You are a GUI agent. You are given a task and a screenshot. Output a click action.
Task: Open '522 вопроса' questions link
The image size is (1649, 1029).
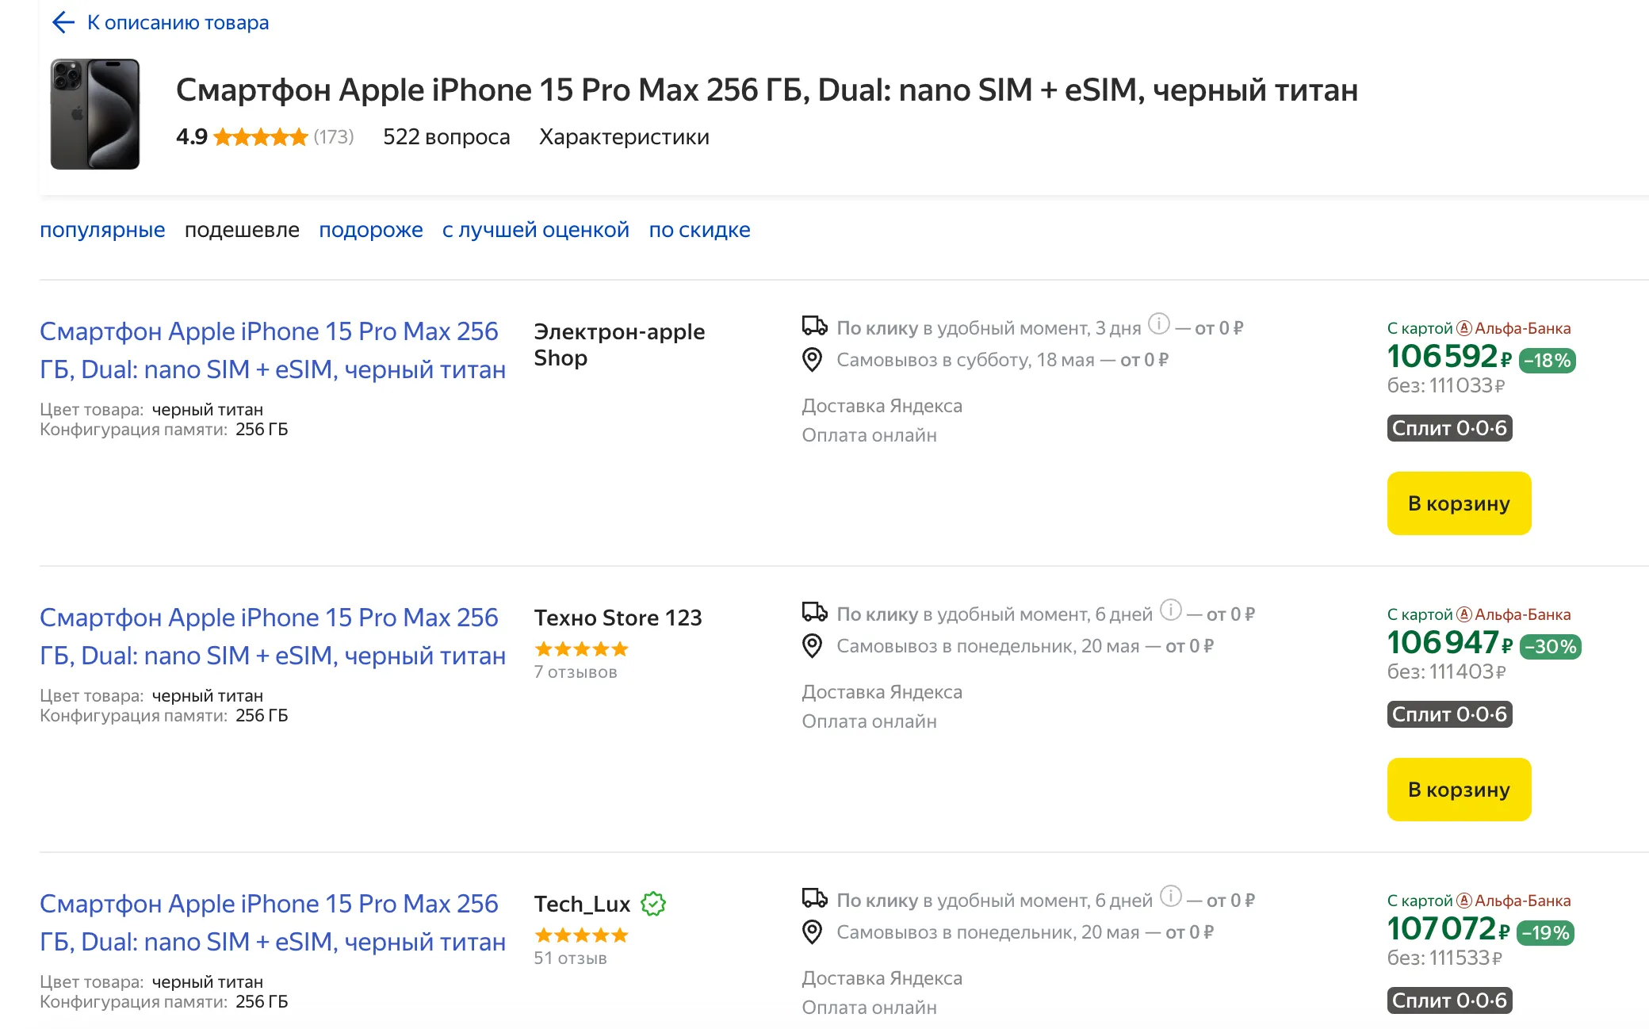pyautogui.click(x=446, y=137)
